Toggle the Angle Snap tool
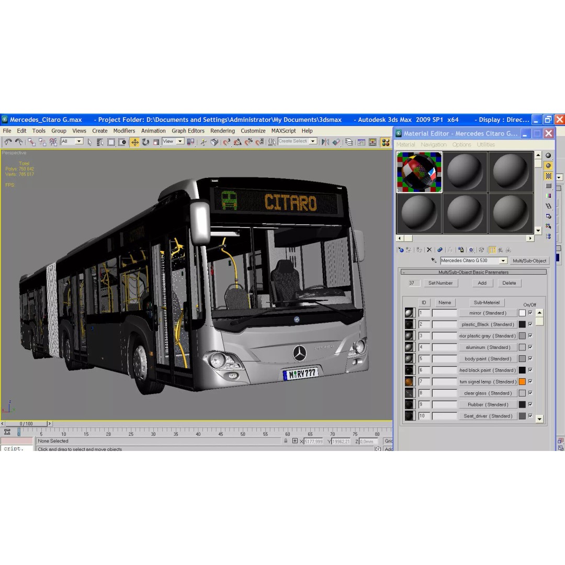The width and height of the screenshot is (565, 565). point(238,142)
